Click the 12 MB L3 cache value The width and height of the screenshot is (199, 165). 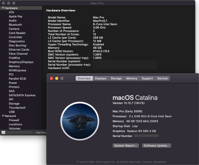coord(97,41)
